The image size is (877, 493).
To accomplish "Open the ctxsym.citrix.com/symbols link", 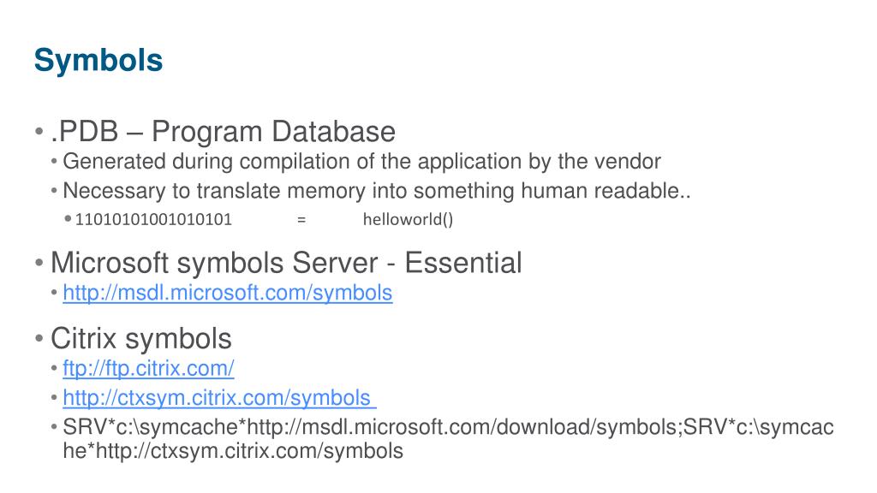I will click(219, 398).
